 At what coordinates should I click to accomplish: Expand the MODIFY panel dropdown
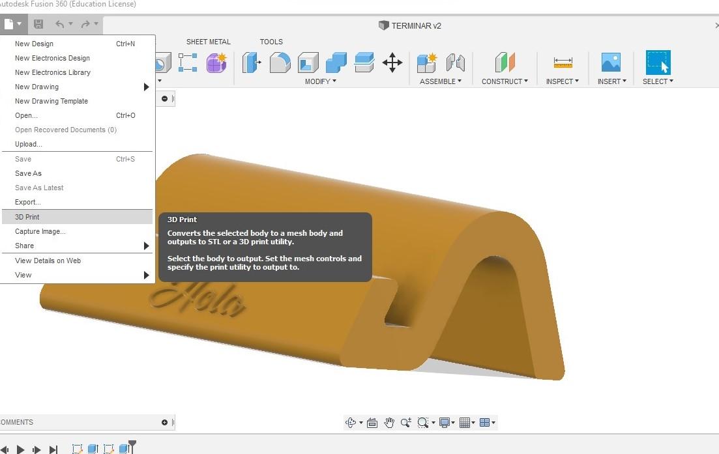(321, 81)
